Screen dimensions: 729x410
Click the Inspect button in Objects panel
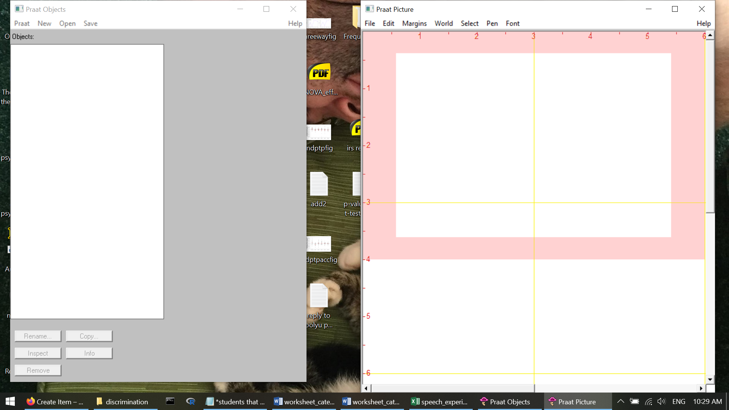tap(38, 353)
